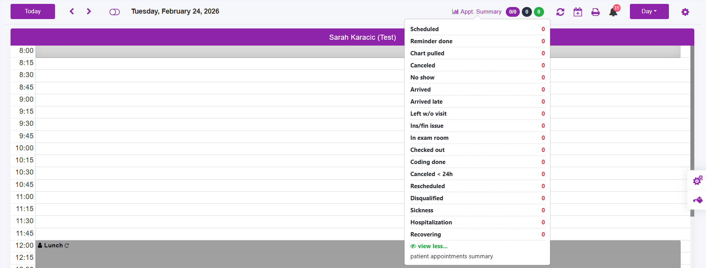Click the vertical scrollbar of the calendar

coord(692,131)
